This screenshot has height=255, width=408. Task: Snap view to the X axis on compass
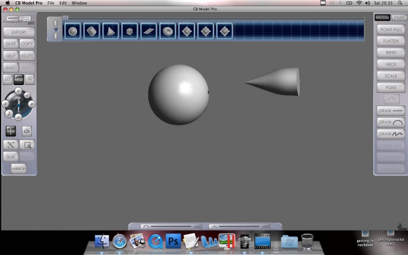[32, 104]
